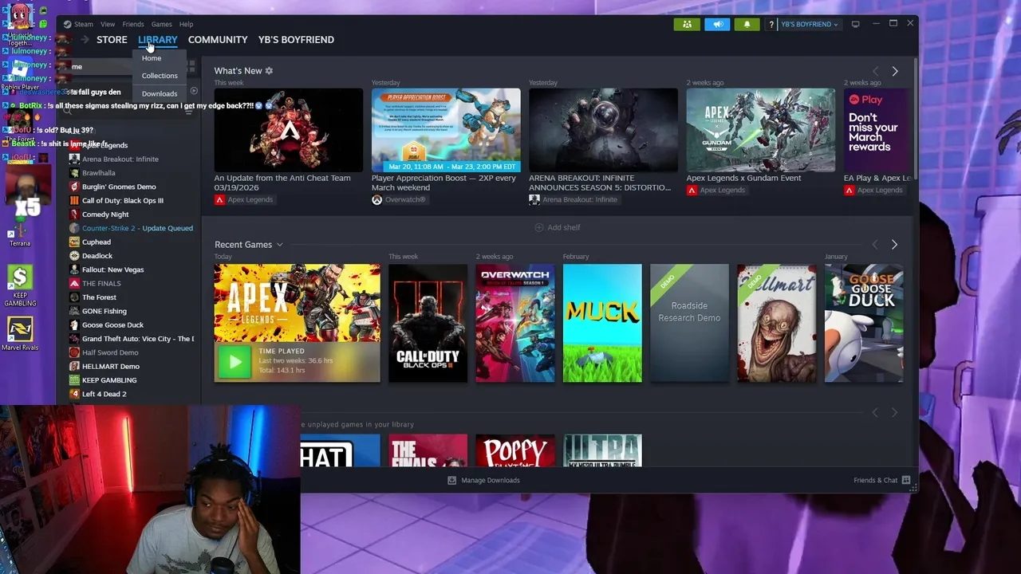The image size is (1021, 574).
Task: Click the Overwatch icon under Player Appreciation Boost
Action: click(x=376, y=199)
